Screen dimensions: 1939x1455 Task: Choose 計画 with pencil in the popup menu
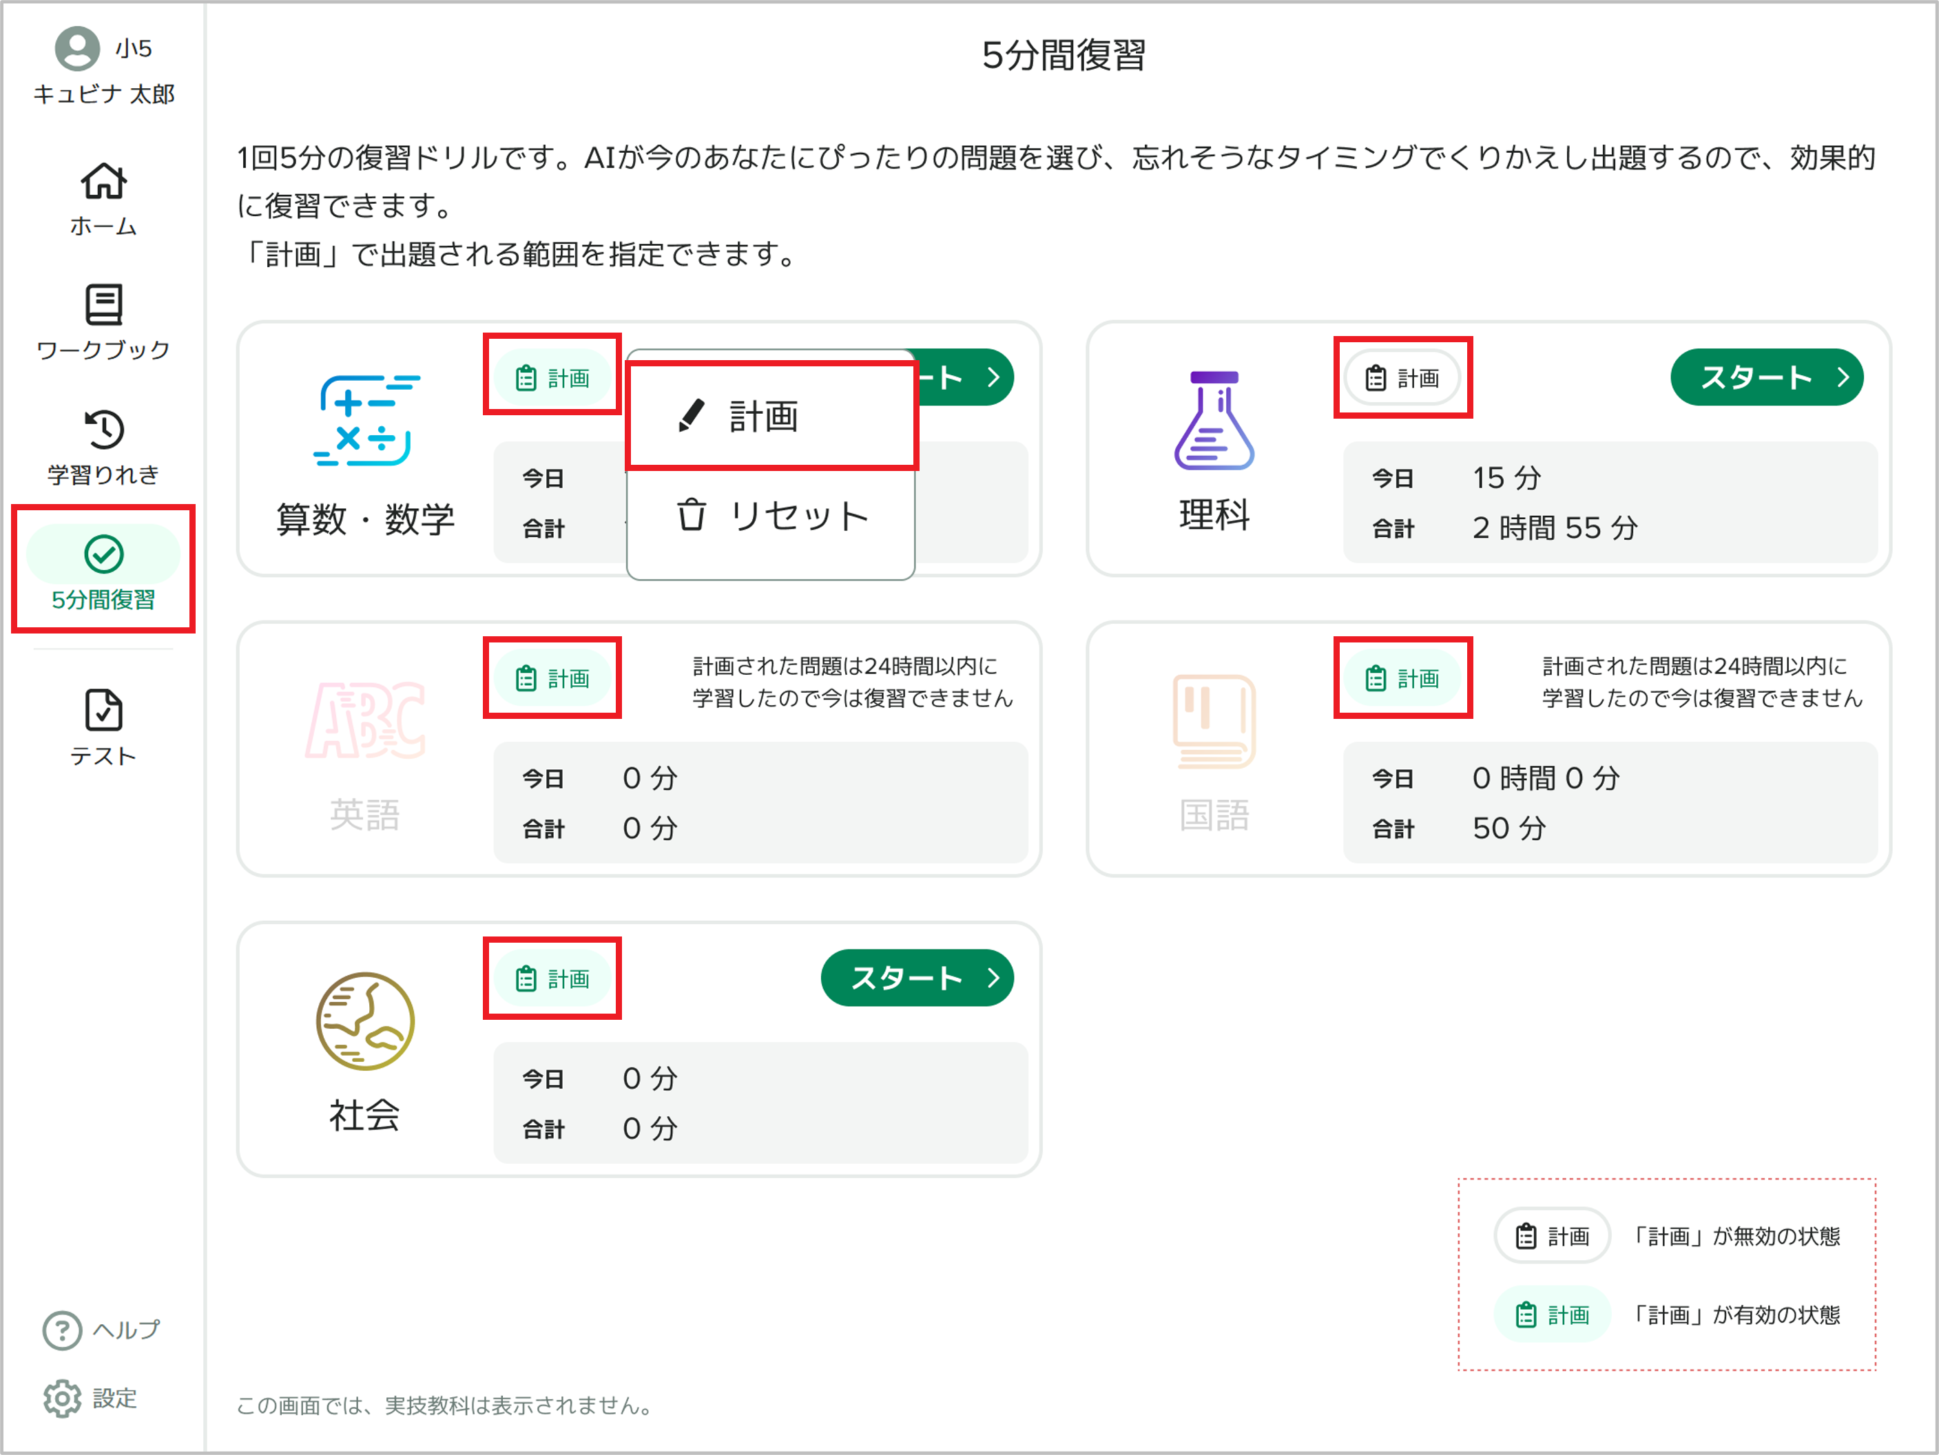click(771, 417)
